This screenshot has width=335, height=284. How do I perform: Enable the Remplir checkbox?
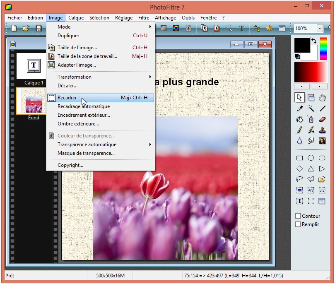(x=298, y=224)
